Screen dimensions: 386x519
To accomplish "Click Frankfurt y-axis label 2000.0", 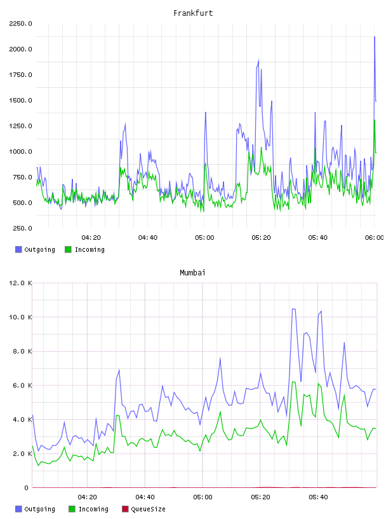I will (x=20, y=49).
